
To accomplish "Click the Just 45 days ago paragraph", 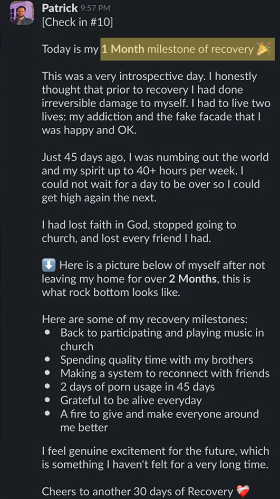I will [x=155, y=177].
